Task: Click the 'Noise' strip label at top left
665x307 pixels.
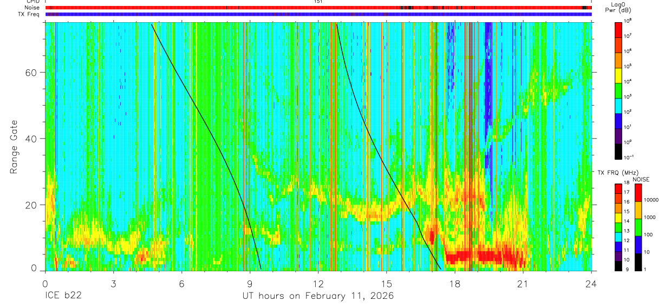Action: 32,8
